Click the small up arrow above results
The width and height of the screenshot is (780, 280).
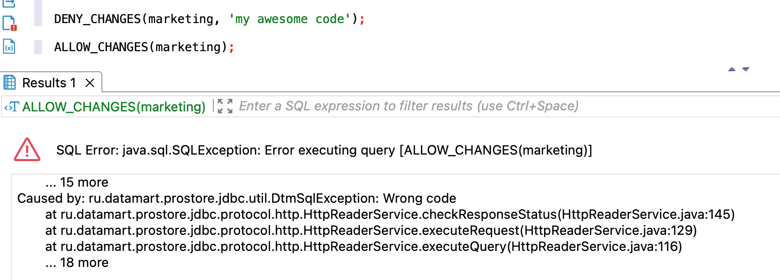pos(732,69)
